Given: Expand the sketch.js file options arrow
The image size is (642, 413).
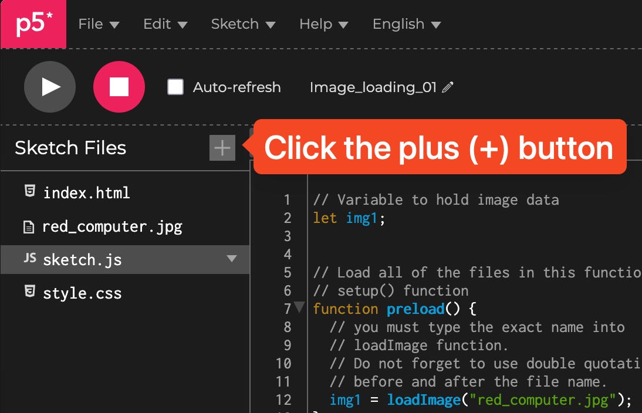Looking at the screenshot, I should (232, 259).
